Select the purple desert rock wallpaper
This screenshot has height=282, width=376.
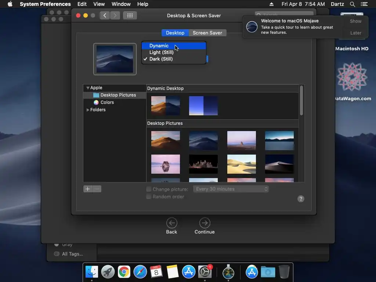pyautogui.click(x=242, y=141)
